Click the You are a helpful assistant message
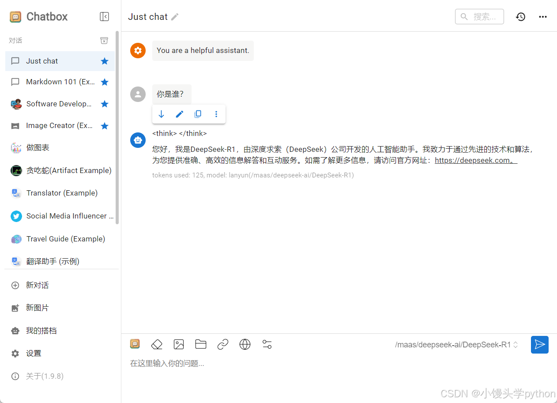The image size is (557, 403). [x=203, y=50]
